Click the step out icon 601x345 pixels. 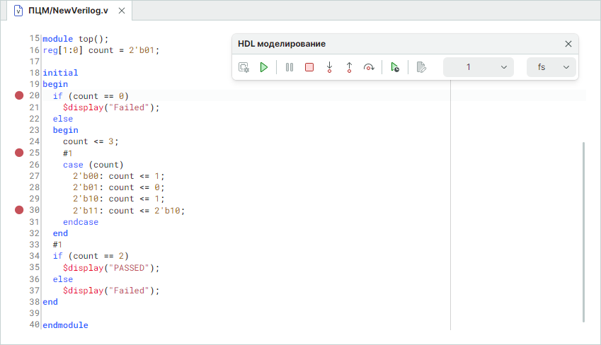pos(349,67)
